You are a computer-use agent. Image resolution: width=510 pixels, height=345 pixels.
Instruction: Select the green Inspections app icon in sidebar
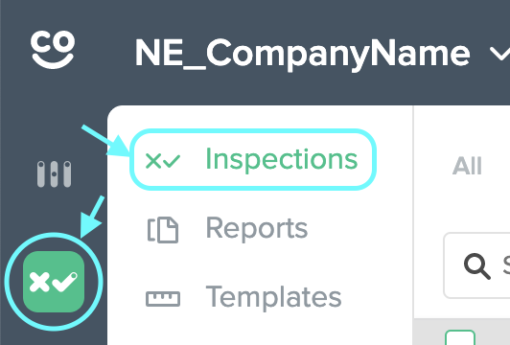(x=54, y=282)
